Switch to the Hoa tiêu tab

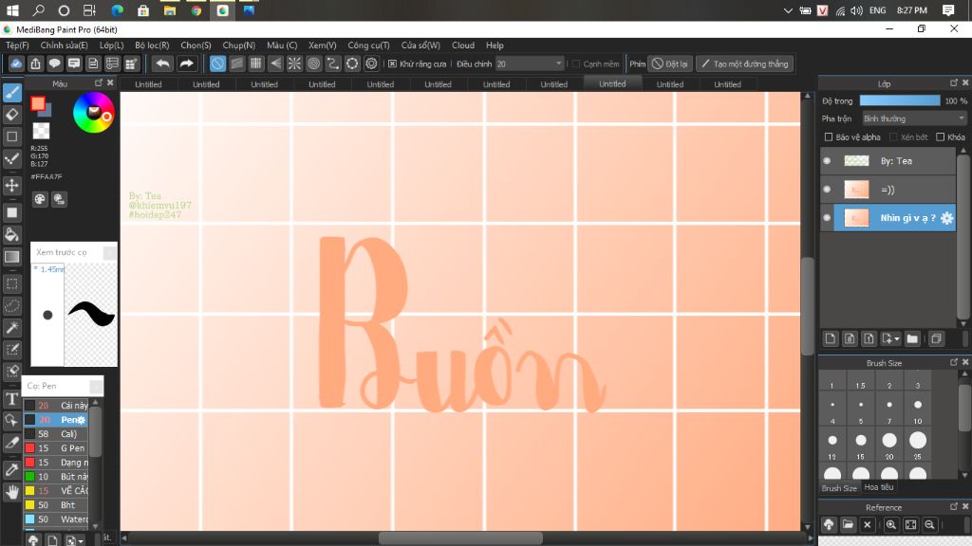(879, 487)
